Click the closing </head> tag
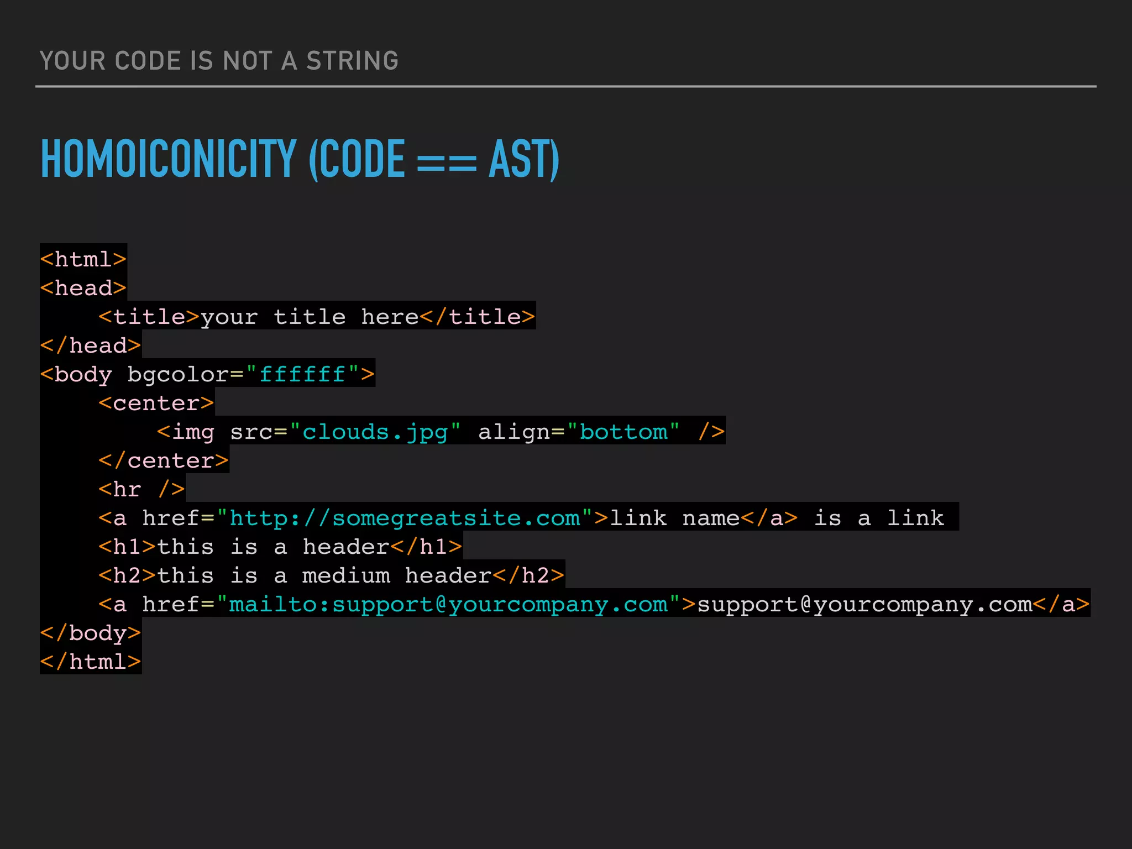 pyautogui.click(x=91, y=346)
